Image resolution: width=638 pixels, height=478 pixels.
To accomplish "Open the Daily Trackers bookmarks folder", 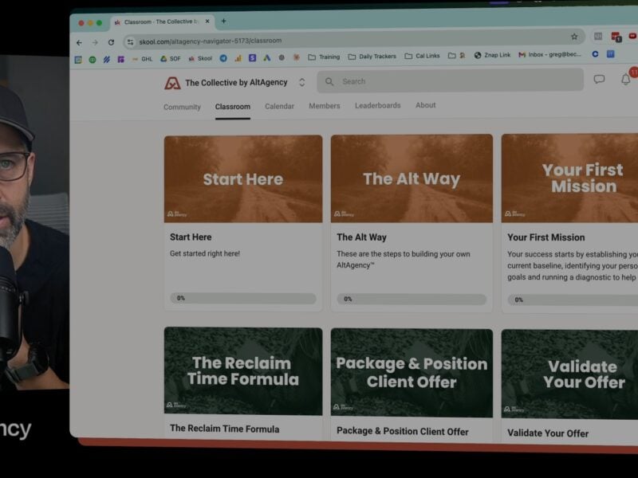I will (x=372, y=57).
